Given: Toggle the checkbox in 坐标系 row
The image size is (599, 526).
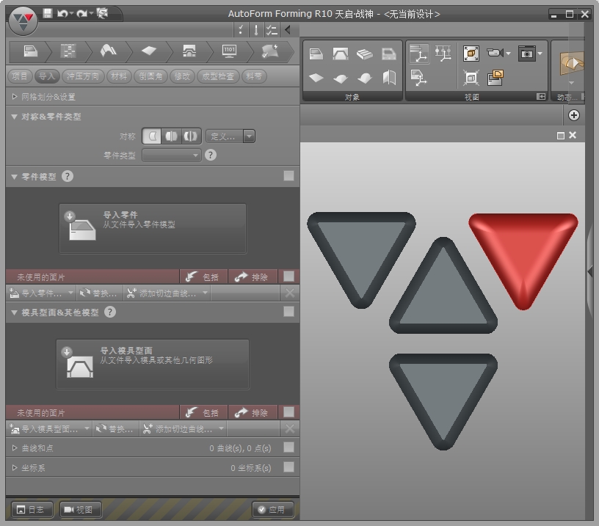Looking at the screenshot, I should pos(288,467).
